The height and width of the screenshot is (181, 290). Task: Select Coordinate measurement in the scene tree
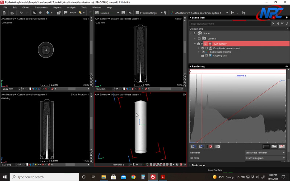(x=226, y=48)
